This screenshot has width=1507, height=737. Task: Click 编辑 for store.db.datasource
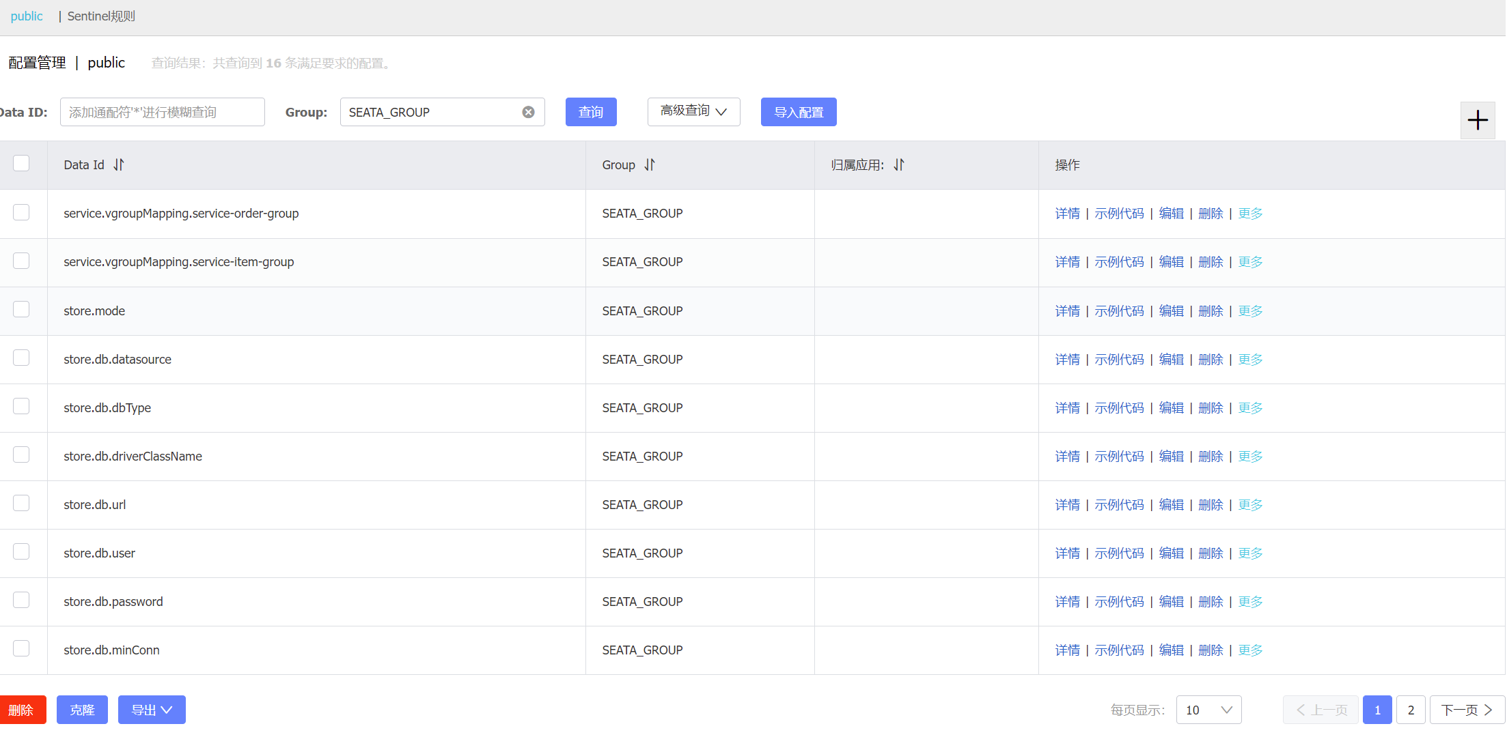[1171, 360]
